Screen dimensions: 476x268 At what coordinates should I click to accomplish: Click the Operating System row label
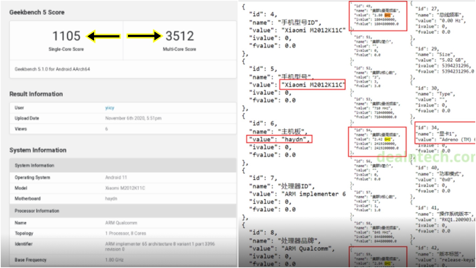click(32, 178)
